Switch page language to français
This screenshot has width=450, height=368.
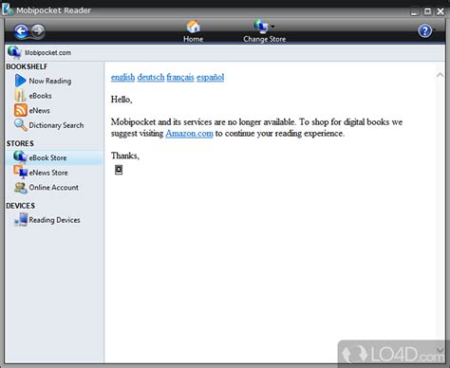(180, 77)
